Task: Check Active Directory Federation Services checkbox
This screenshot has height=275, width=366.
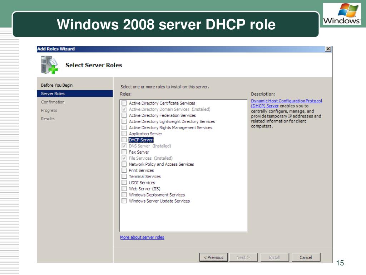Action: click(124, 115)
